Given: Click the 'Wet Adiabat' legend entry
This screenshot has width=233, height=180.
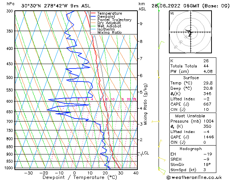Looking at the screenshot, I should coord(109,26).
